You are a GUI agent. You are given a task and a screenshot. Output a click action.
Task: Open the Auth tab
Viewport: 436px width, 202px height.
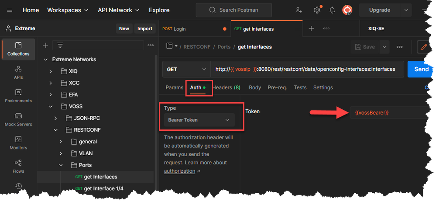197,87
